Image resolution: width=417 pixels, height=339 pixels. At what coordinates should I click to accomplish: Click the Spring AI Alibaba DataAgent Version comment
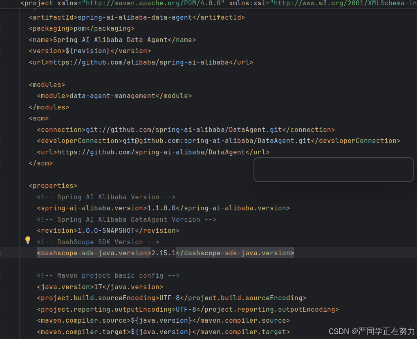click(127, 220)
